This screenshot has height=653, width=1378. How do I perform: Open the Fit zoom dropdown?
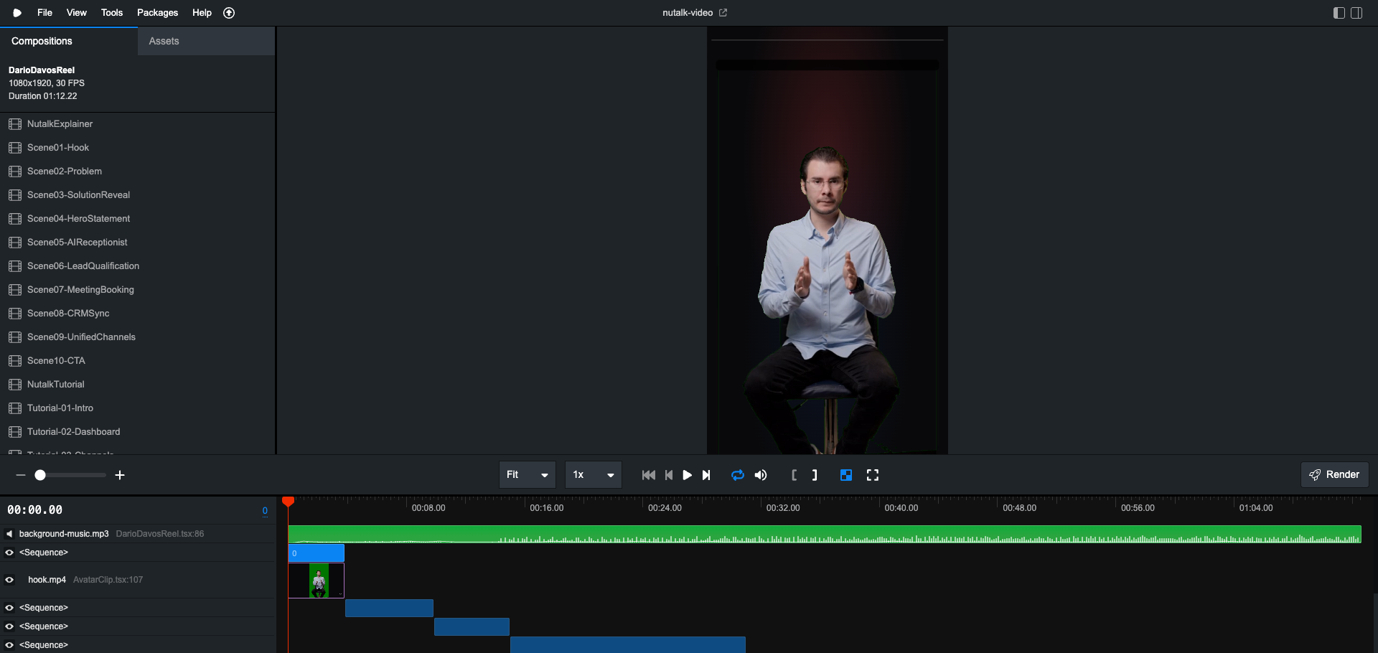tap(527, 475)
